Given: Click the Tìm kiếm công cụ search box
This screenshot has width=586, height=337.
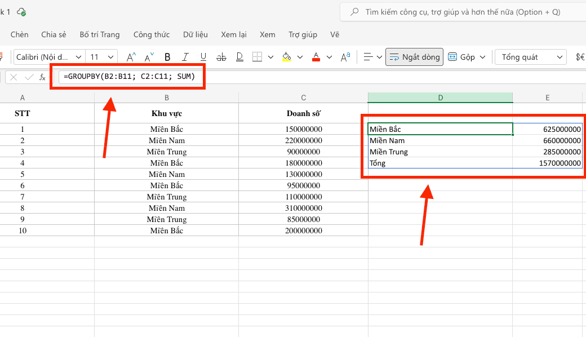Looking at the screenshot, I should tap(463, 12).
